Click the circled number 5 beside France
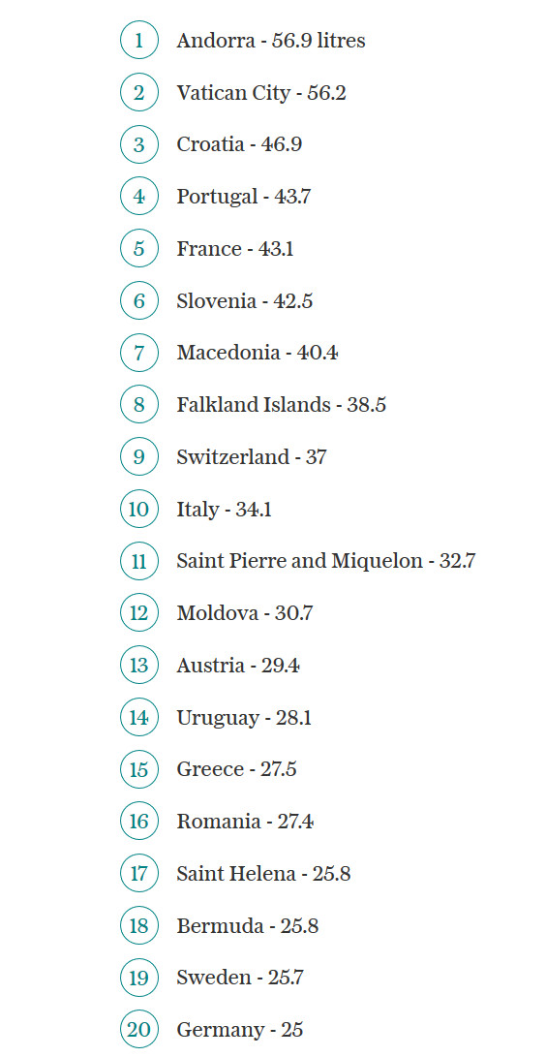Viewport: 546px width, 1057px height. tap(139, 249)
